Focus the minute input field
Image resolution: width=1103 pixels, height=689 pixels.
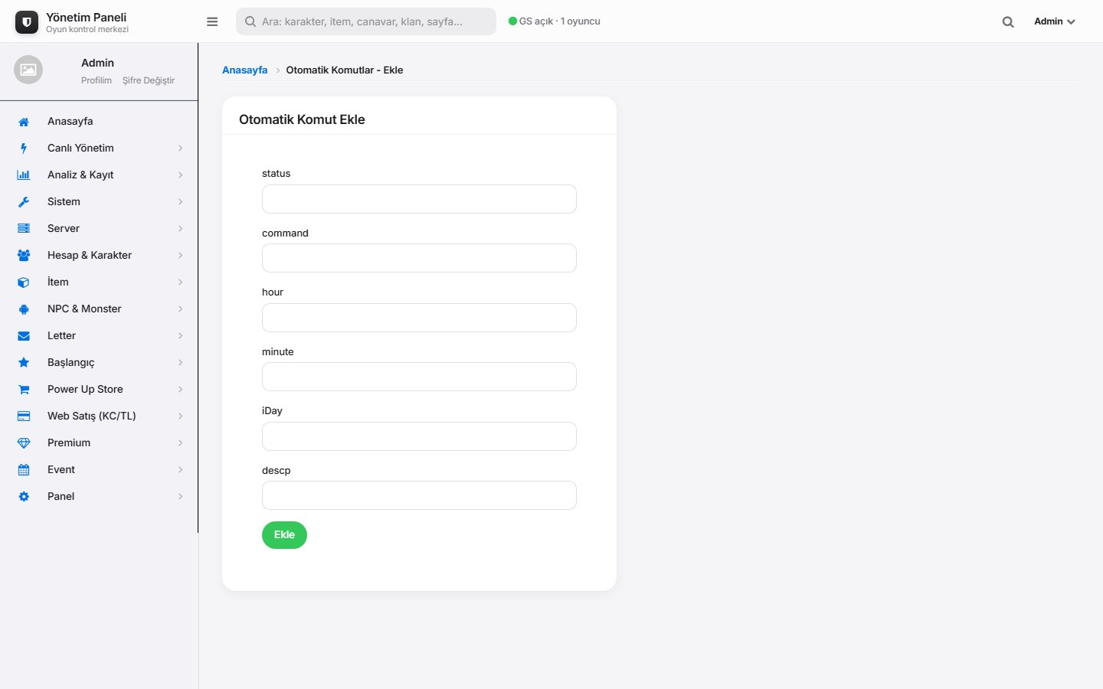point(419,377)
